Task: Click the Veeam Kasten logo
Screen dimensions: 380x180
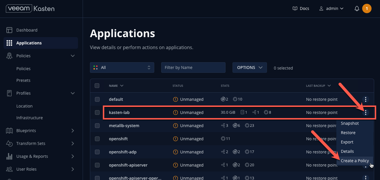Action: (30, 8)
